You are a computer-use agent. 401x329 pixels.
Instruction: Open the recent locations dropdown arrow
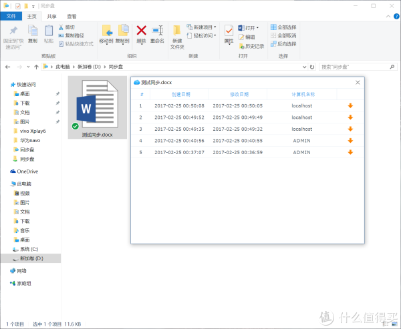[x=28, y=67]
